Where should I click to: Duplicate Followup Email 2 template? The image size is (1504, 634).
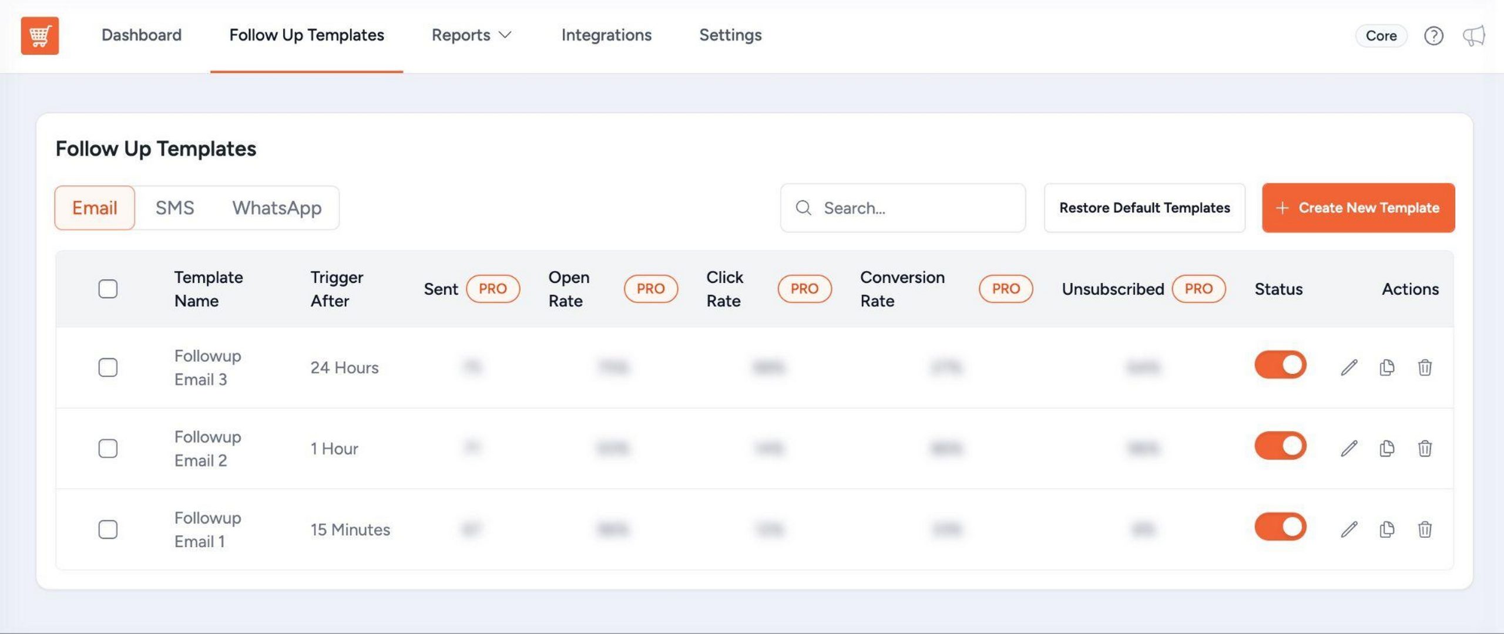point(1386,448)
